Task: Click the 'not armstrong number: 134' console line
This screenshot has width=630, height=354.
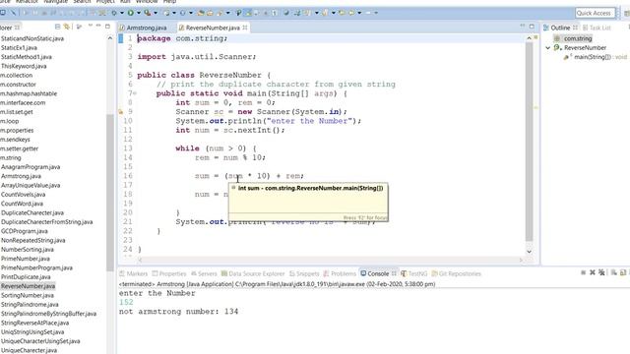Action: click(x=178, y=312)
